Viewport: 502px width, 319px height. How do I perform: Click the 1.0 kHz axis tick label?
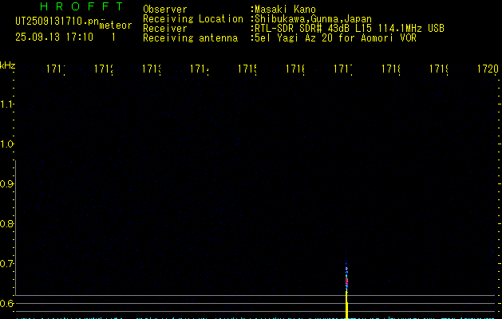(x=6, y=144)
